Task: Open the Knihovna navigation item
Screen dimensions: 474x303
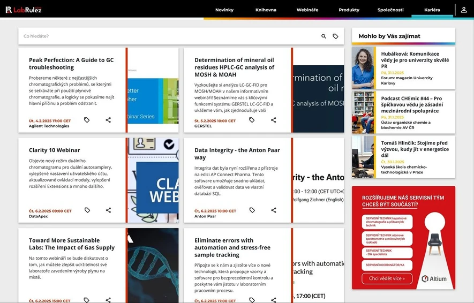Action: tap(266, 10)
